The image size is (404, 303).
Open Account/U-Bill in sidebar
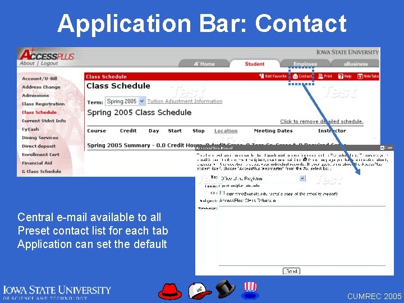[39, 79]
